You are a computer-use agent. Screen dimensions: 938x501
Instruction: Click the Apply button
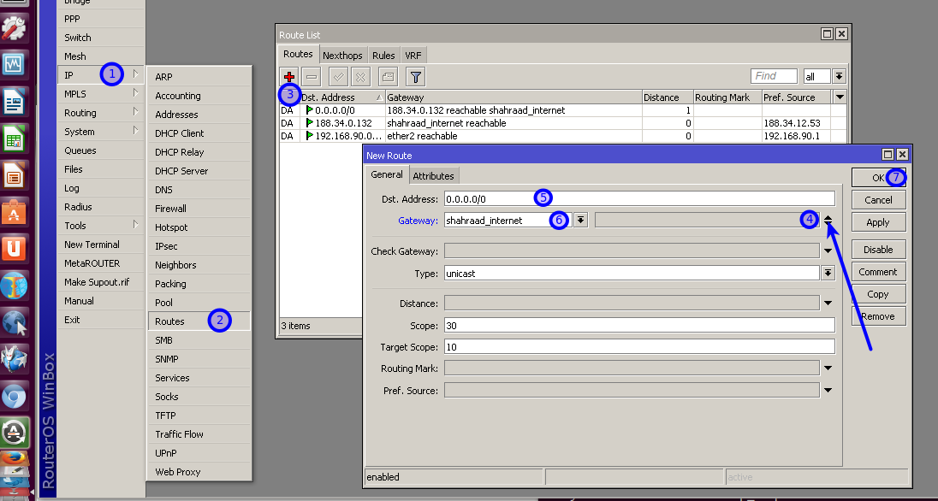878,222
